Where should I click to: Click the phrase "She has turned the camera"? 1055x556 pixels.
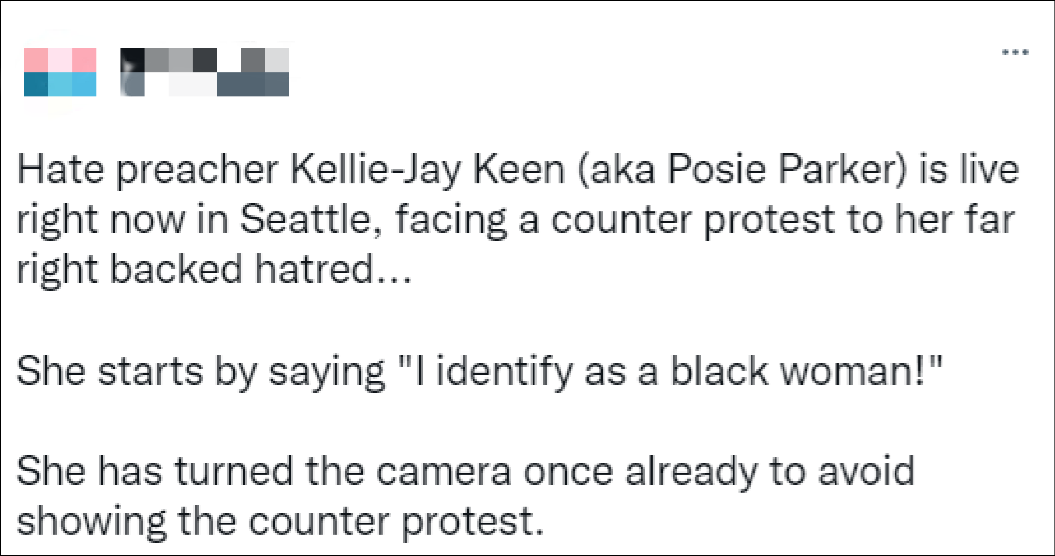(x=264, y=471)
